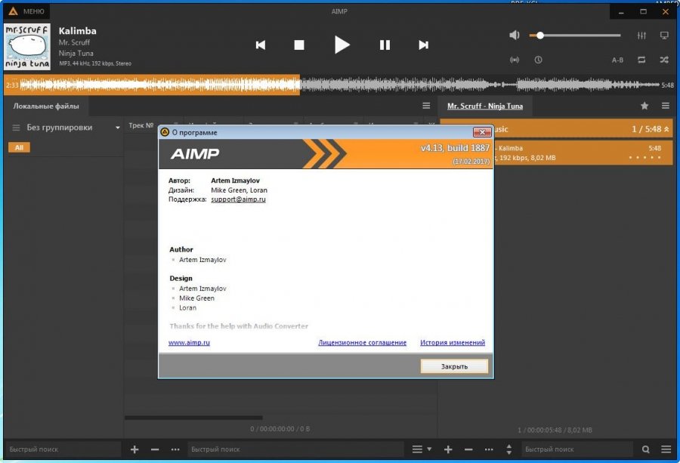Open ellipsis menu left of the sort arrows

coord(489,449)
